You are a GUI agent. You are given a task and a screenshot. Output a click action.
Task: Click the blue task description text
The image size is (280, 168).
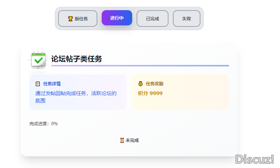[76, 97]
